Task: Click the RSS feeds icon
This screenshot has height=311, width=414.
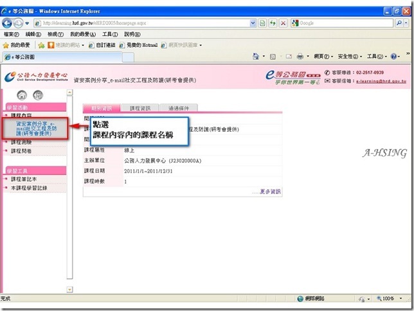Action: (x=273, y=57)
